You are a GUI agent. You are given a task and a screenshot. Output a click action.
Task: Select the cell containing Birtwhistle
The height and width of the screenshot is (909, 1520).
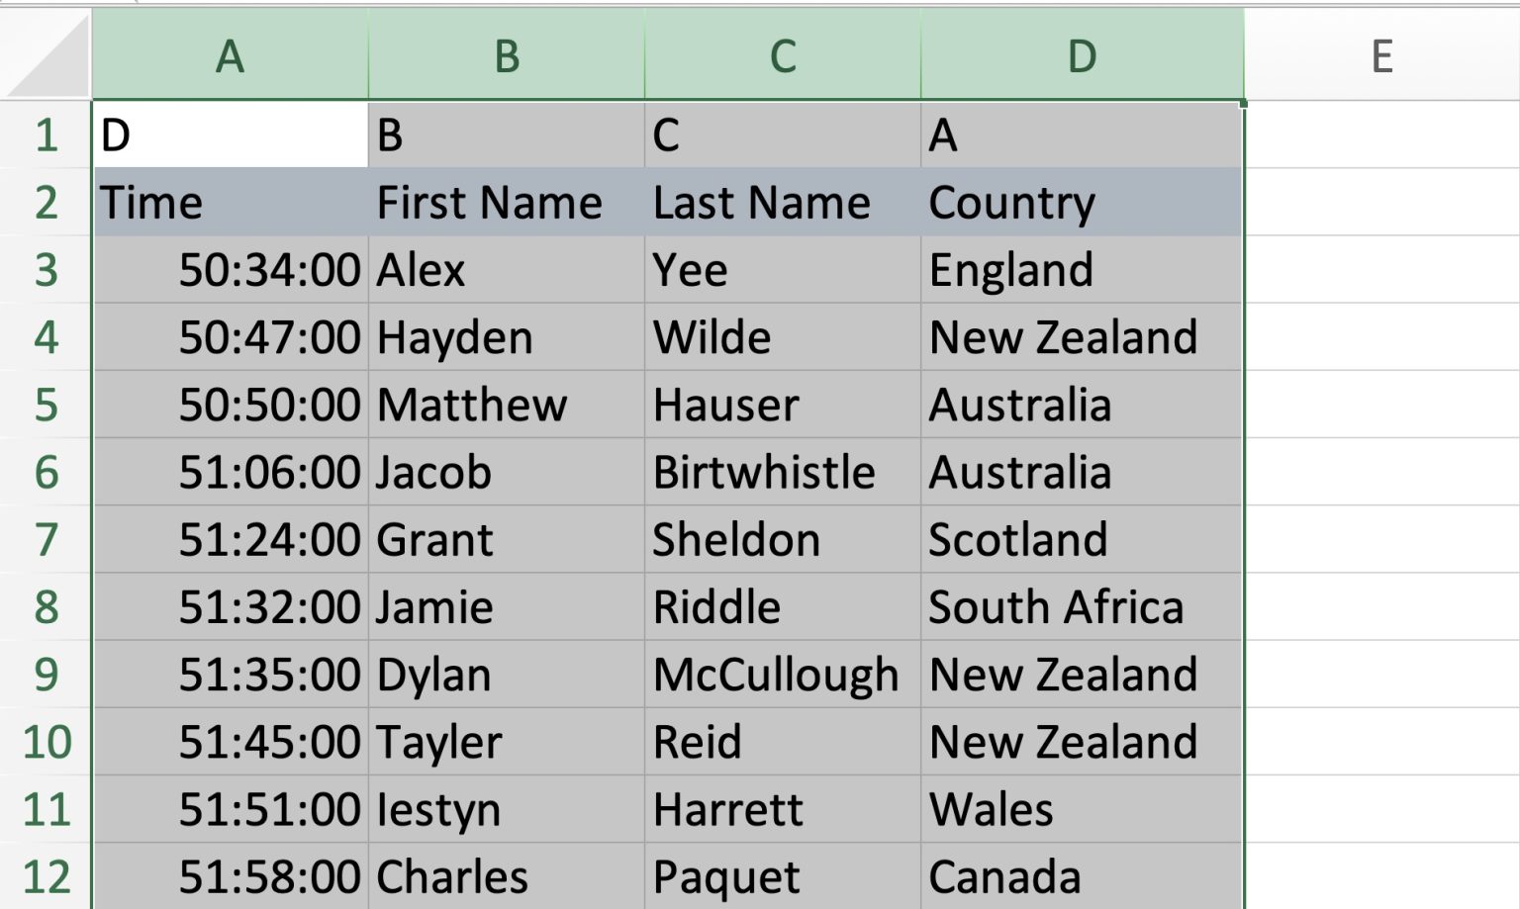[x=782, y=472]
